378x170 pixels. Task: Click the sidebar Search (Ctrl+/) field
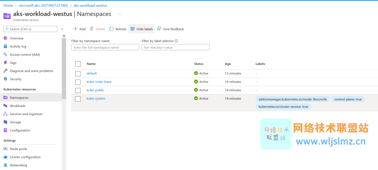[30, 29]
